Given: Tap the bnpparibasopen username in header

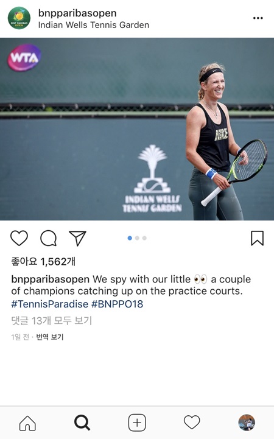Looking at the screenshot, I should 77,13.
